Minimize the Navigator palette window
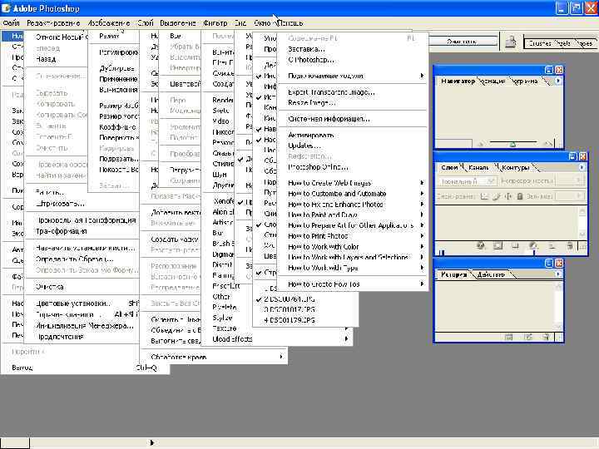 click(x=549, y=70)
